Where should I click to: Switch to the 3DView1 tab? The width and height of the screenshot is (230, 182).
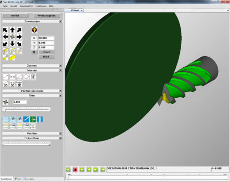[75, 10]
